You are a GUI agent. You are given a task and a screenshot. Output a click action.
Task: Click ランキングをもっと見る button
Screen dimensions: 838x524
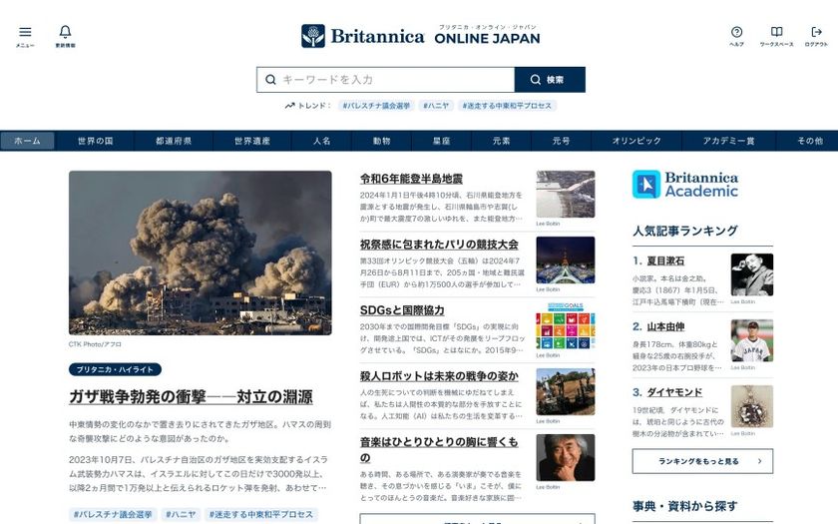(702, 461)
